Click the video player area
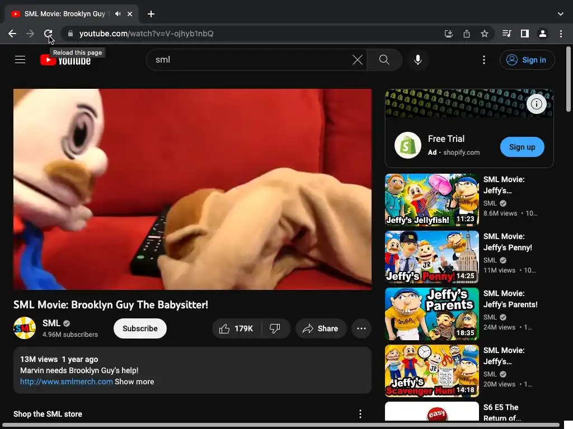This screenshot has height=429, width=573. pos(192,189)
